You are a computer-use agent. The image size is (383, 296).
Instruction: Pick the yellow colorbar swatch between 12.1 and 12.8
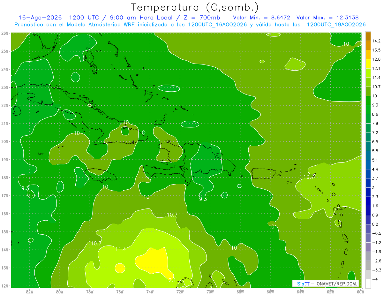[x=368, y=64]
